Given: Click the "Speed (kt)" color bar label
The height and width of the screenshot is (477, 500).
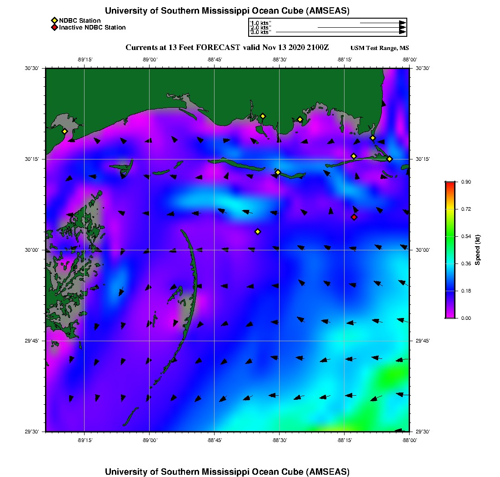Looking at the screenshot, I should pyautogui.click(x=477, y=250).
